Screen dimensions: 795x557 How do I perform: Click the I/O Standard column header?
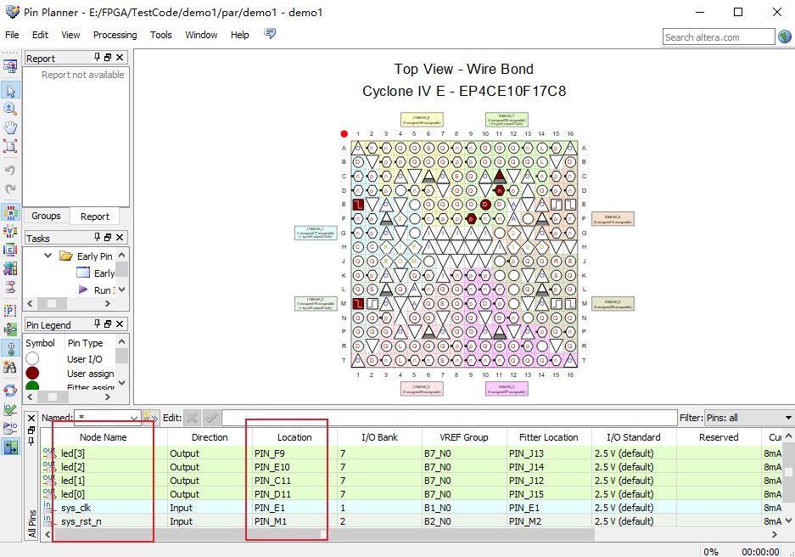click(x=634, y=437)
